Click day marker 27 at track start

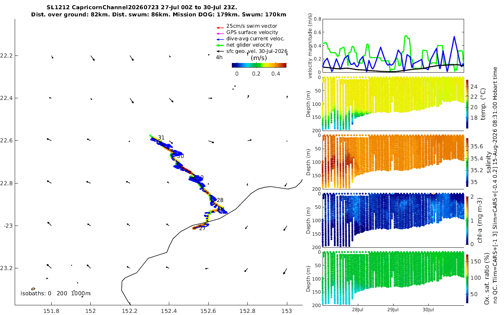[x=202, y=228]
